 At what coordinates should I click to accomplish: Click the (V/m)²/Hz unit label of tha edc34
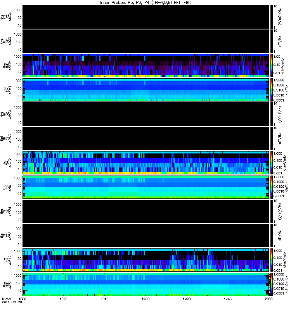point(280,17)
